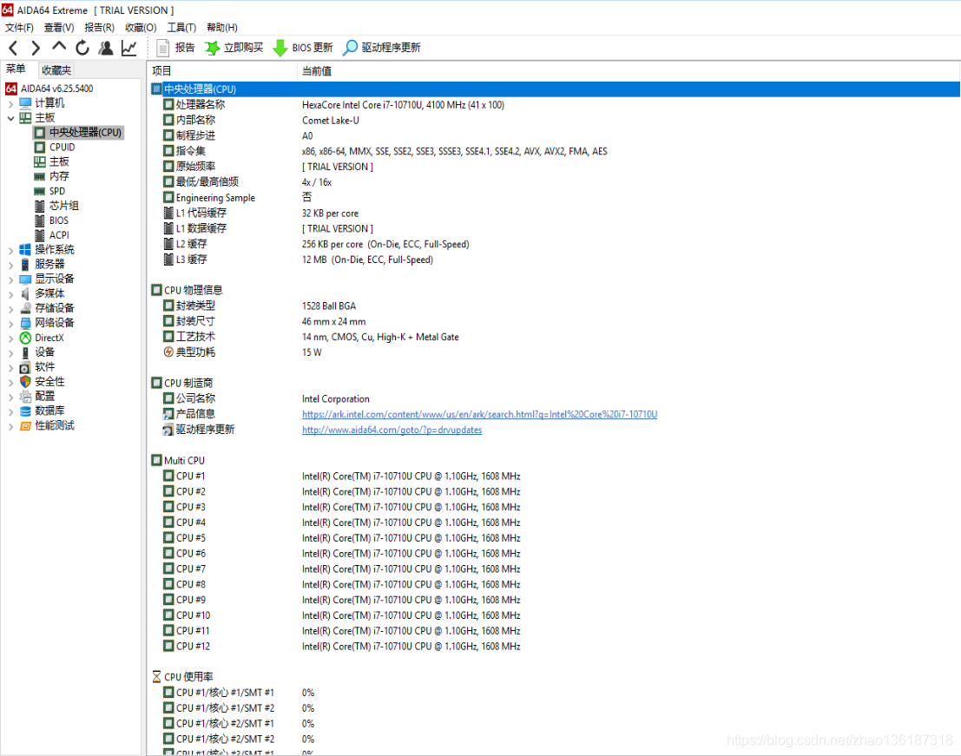
Task: Click the 安全性 shield icon
Action: [25, 382]
